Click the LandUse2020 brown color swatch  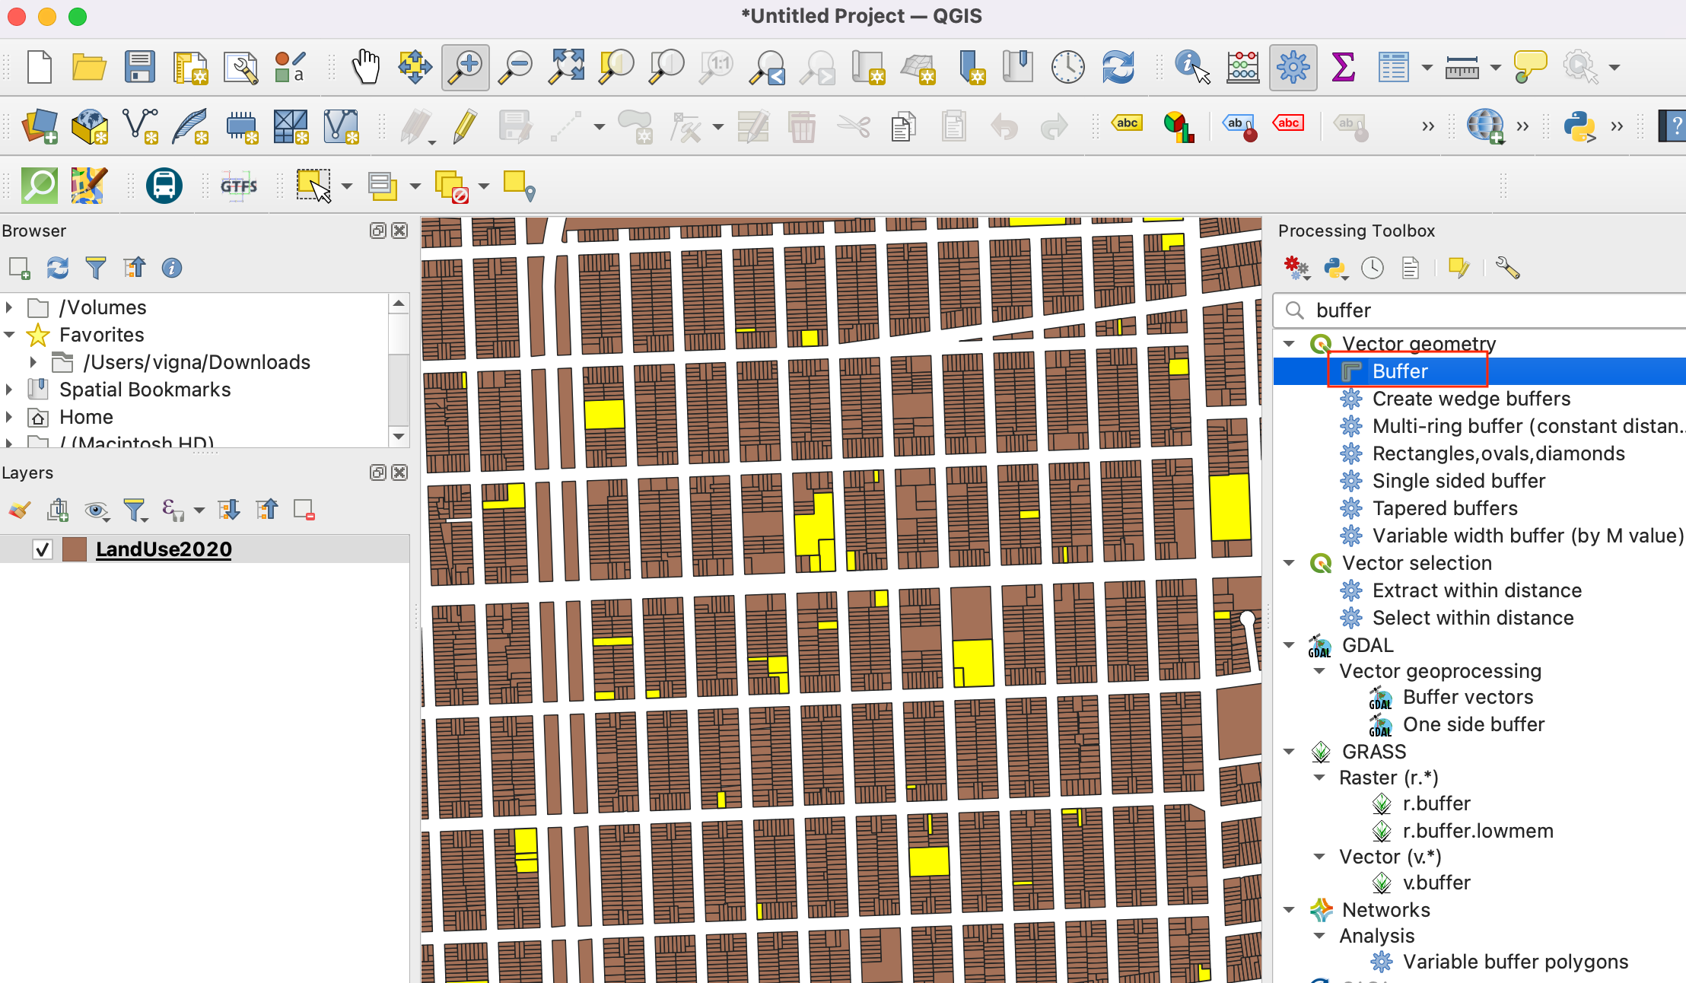pos(75,549)
